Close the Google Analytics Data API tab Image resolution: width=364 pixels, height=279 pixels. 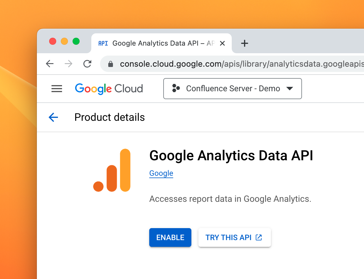(222, 43)
